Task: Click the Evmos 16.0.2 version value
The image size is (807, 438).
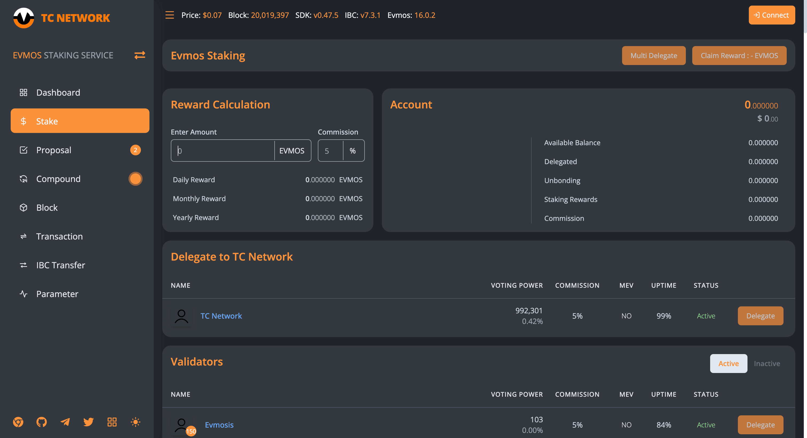Action: pos(425,15)
